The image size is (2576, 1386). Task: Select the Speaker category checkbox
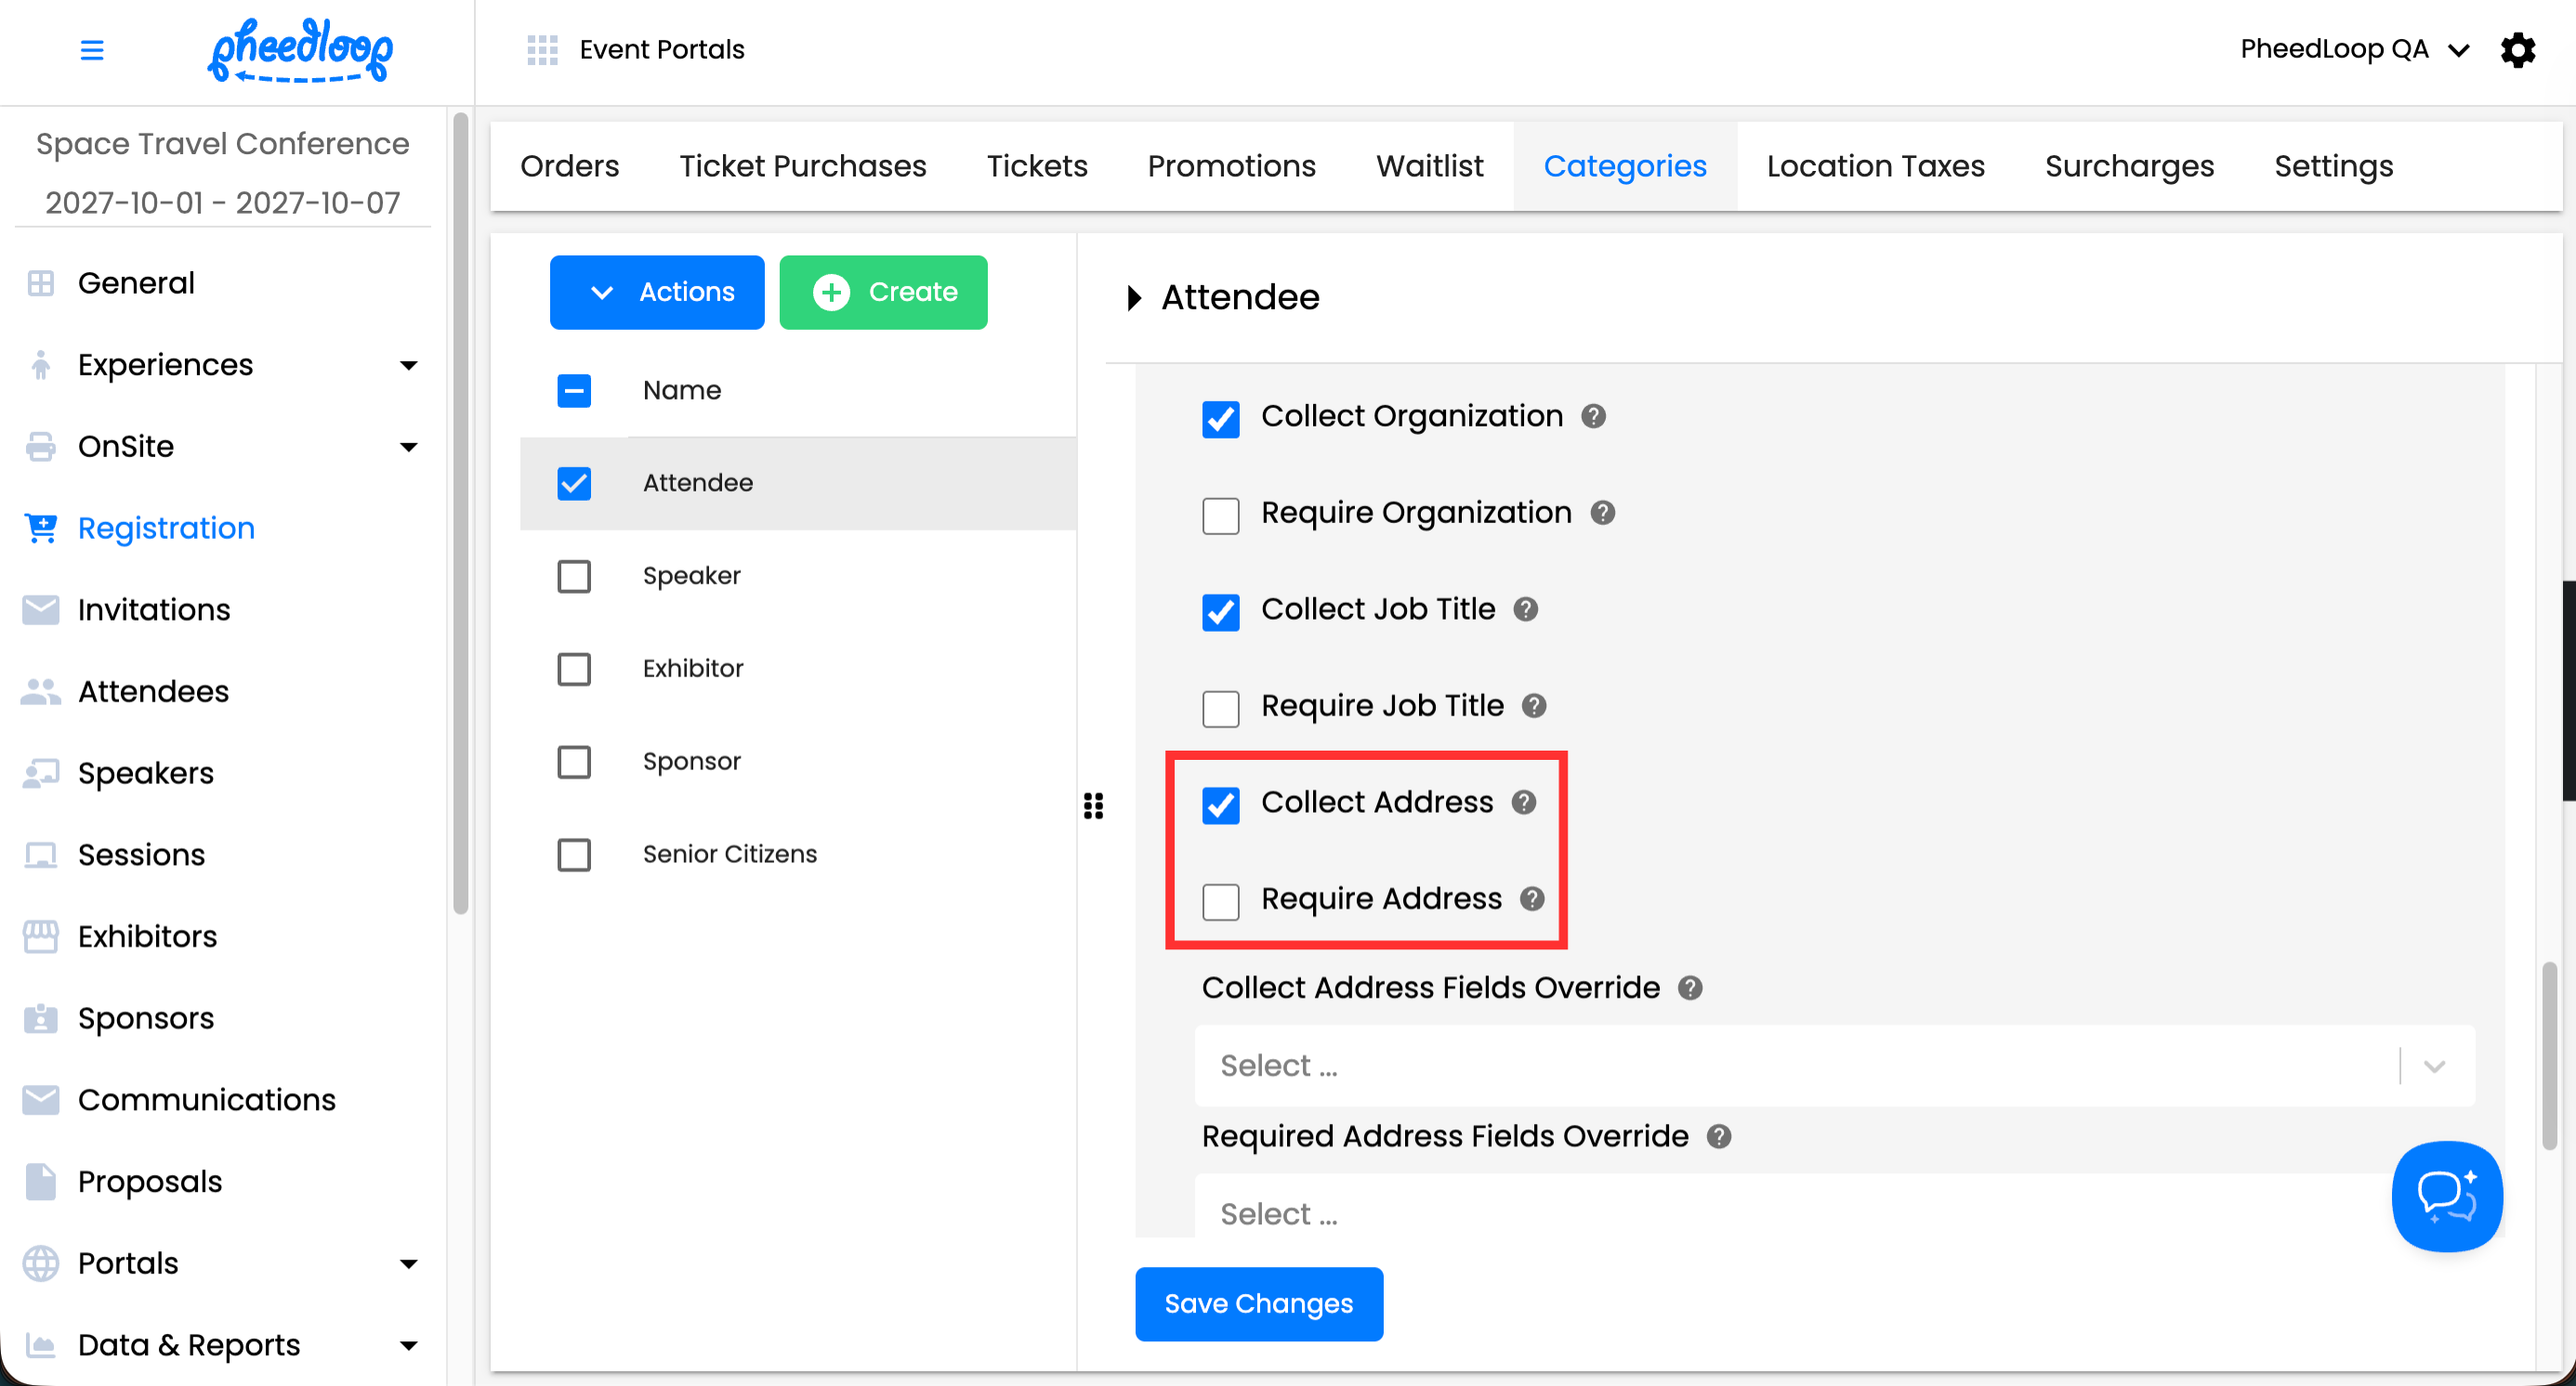574,576
